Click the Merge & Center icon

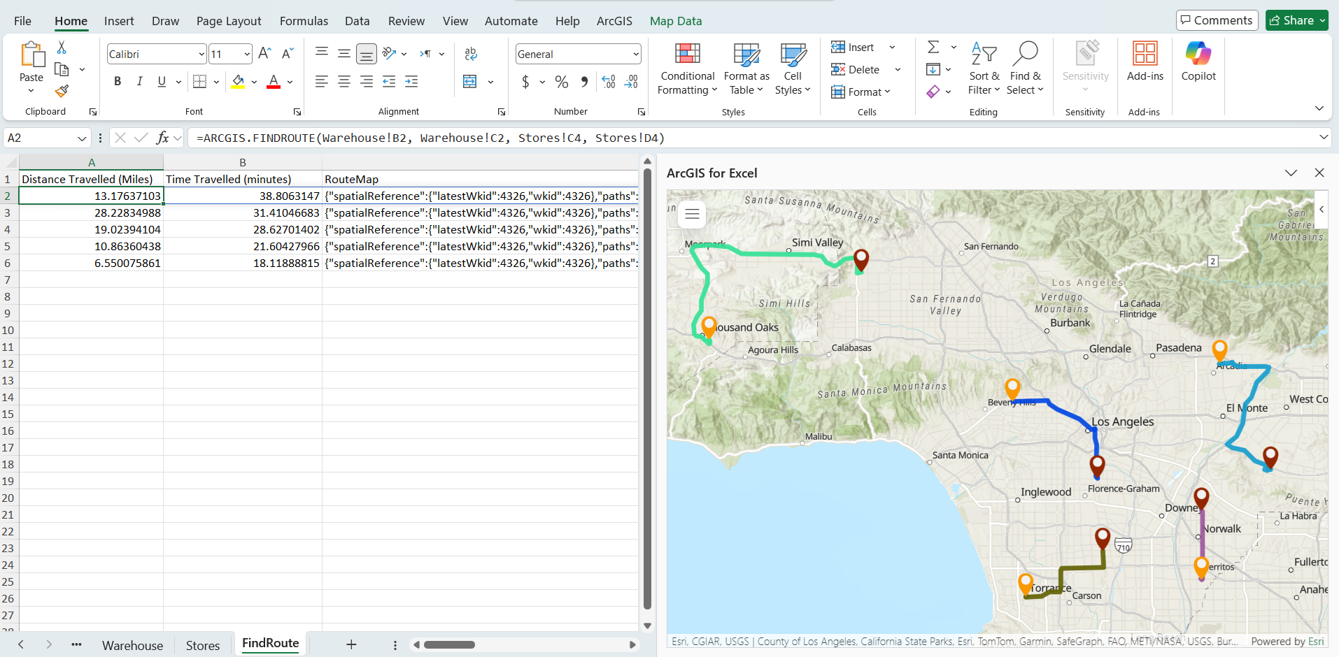(470, 82)
